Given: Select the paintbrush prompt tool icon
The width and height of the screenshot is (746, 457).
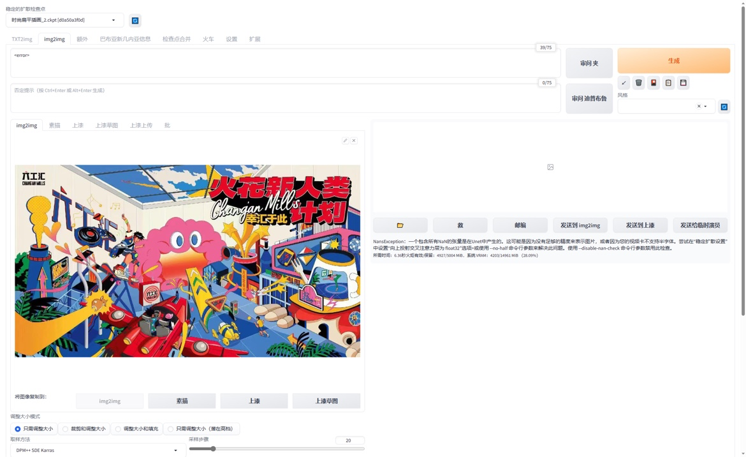Looking at the screenshot, I should pos(624,82).
